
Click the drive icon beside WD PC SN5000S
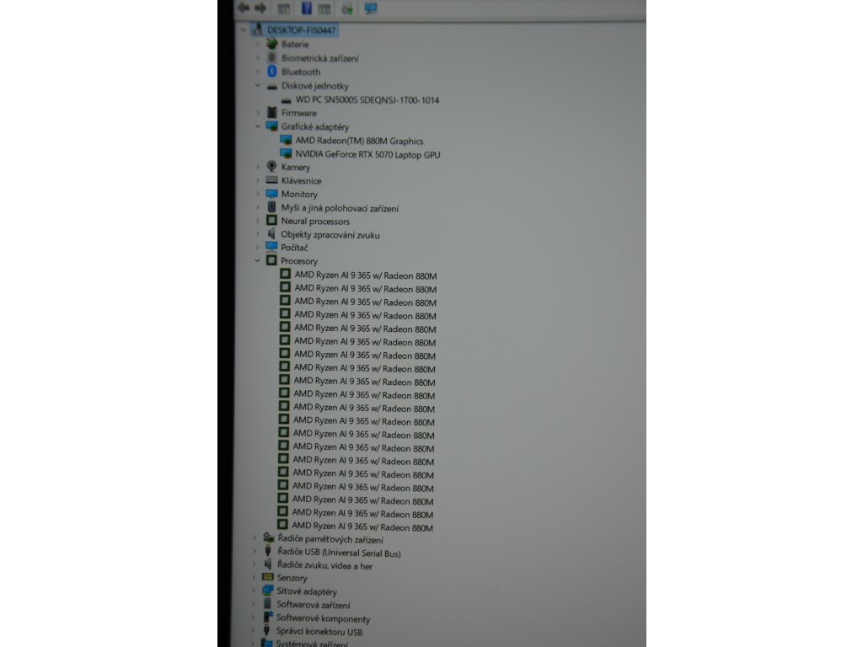click(286, 100)
